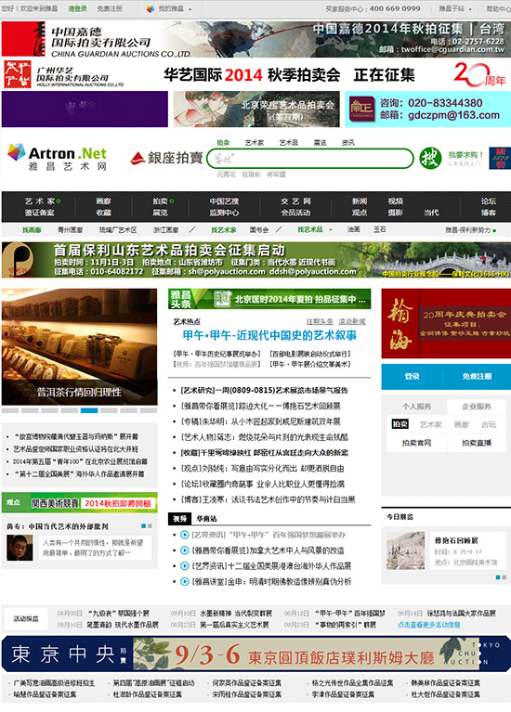The image size is (511, 712).
Task: Click into the search input field
Action: point(310,159)
